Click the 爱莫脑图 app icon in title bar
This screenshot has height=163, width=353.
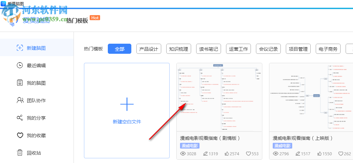(x=3, y=3)
